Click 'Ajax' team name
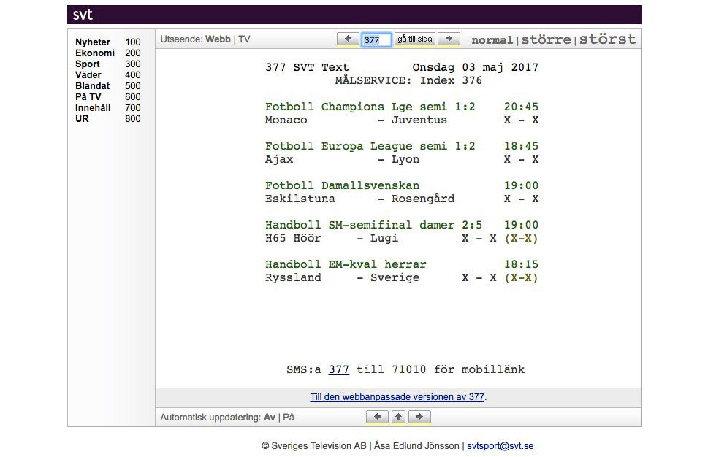Viewport: 716px width, 457px height. pyautogui.click(x=279, y=160)
